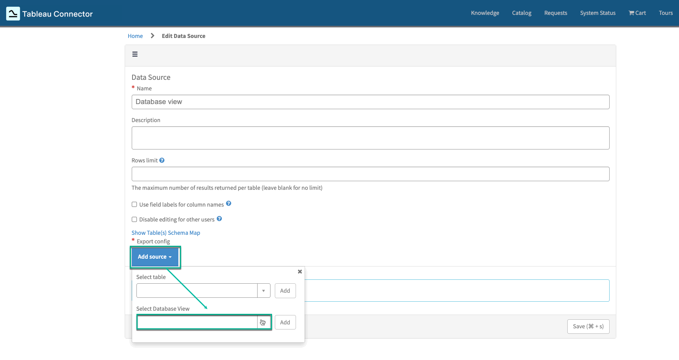Click inside the Description text area
679x360 pixels.
tap(370, 138)
